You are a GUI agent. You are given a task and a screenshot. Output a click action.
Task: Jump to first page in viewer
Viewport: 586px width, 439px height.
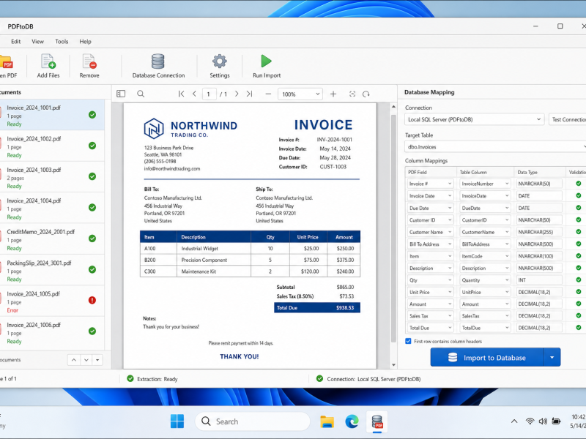pos(181,94)
